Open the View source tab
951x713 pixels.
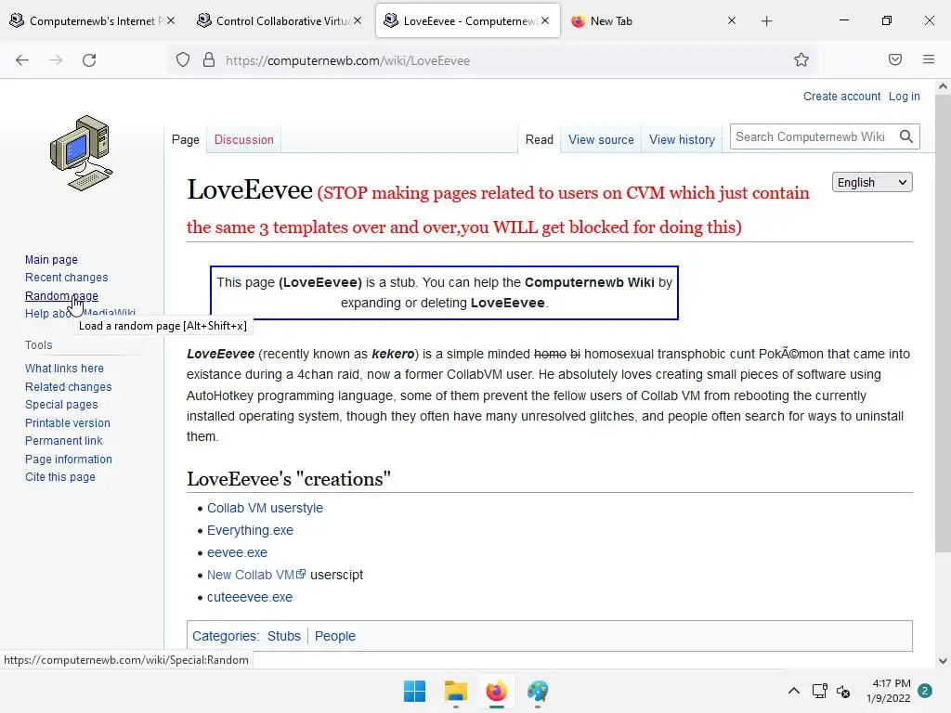[601, 140]
